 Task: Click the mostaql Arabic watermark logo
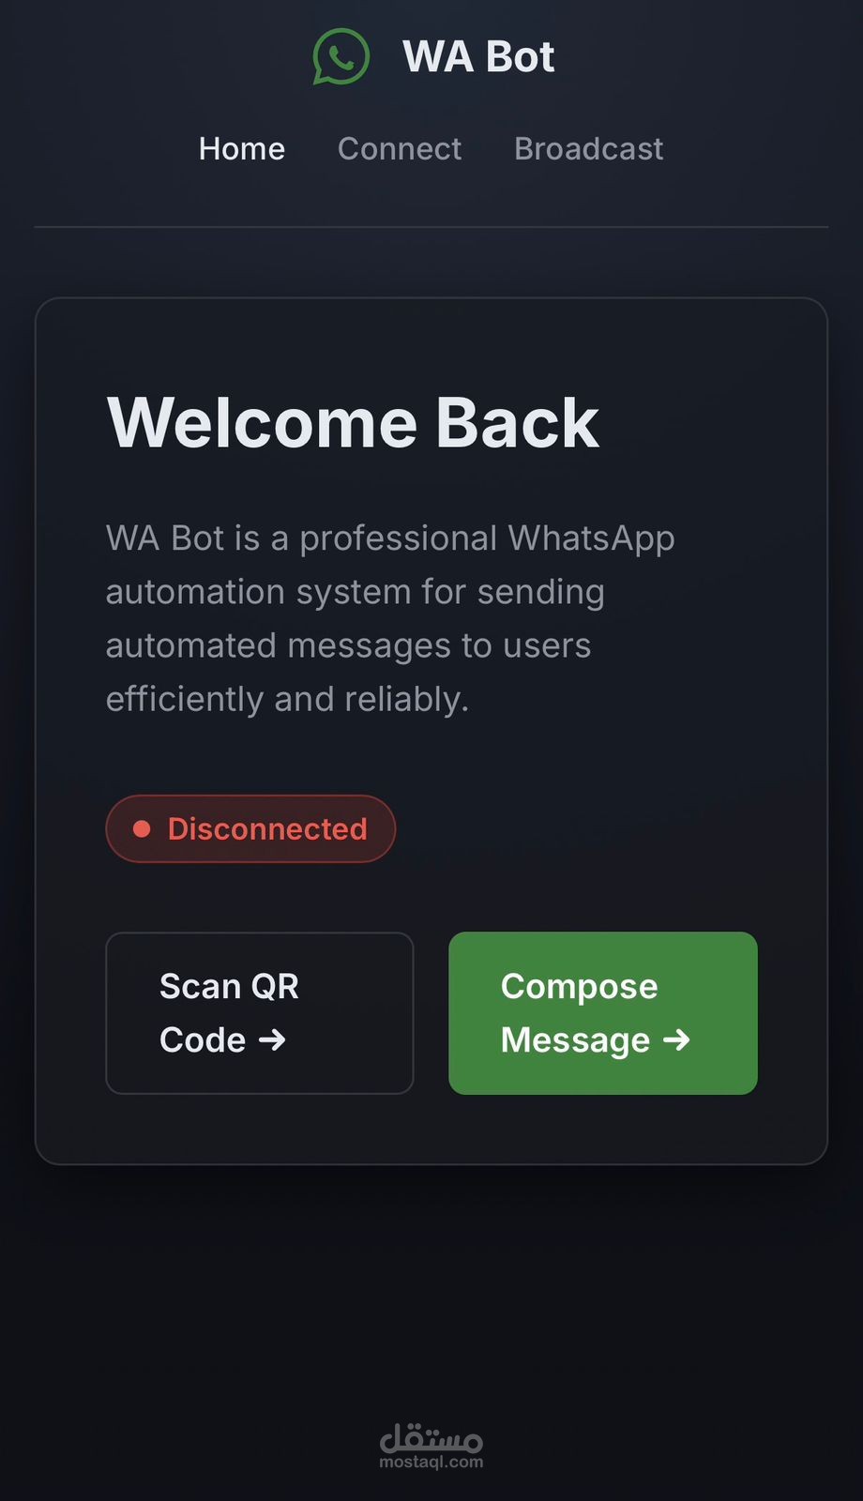tap(431, 1436)
